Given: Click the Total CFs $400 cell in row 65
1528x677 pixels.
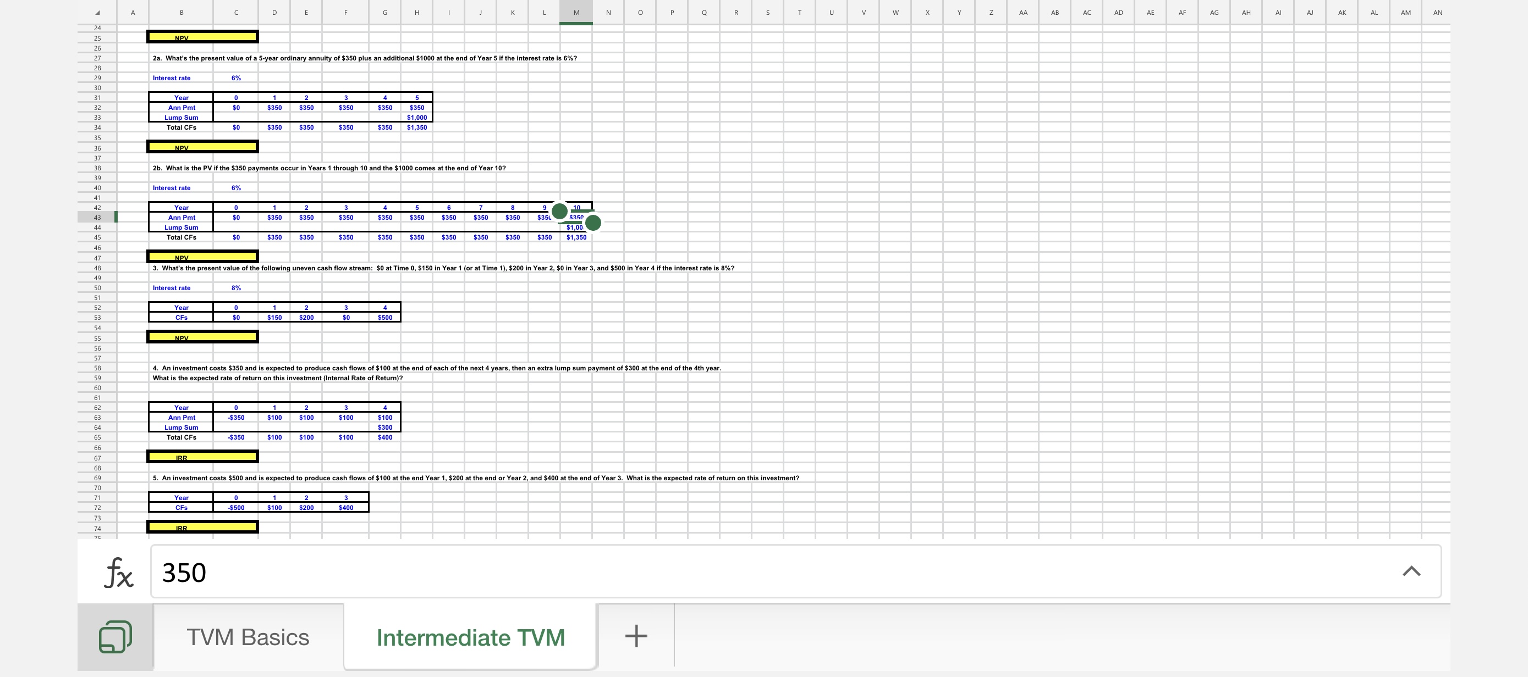Looking at the screenshot, I should [x=385, y=437].
